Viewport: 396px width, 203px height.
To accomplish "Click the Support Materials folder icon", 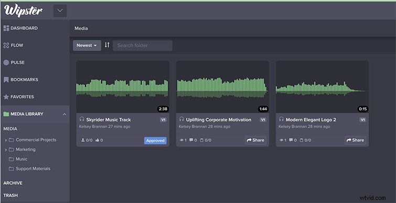I will coord(12,169).
